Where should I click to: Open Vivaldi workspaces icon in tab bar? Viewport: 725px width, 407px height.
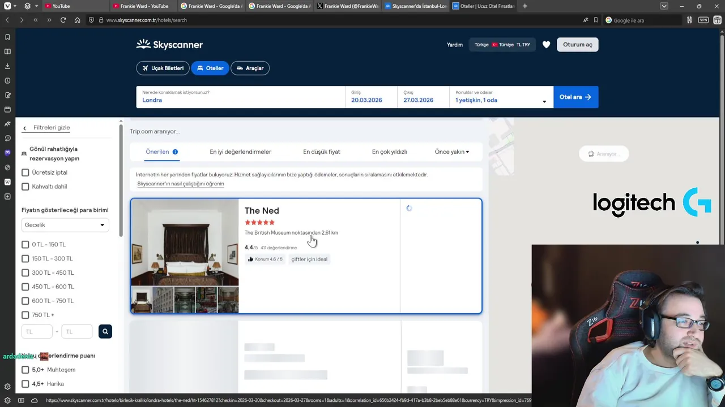tap(27, 6)
